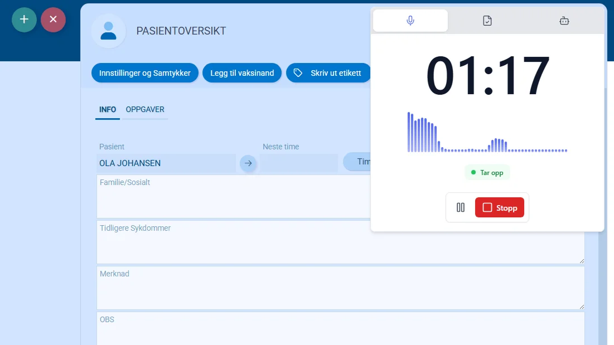Click the red cross icon top left

(x=53, y=20)
